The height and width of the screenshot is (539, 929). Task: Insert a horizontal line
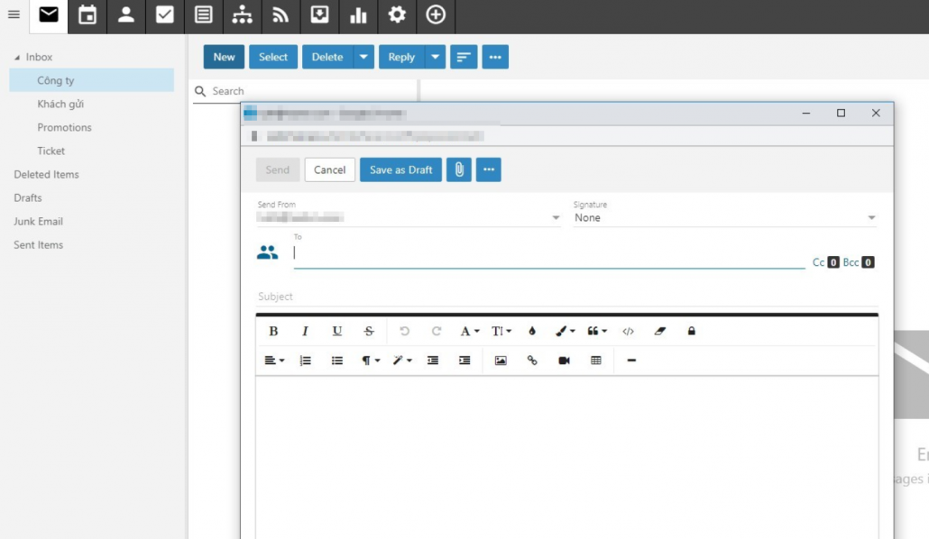coord(631,361)
